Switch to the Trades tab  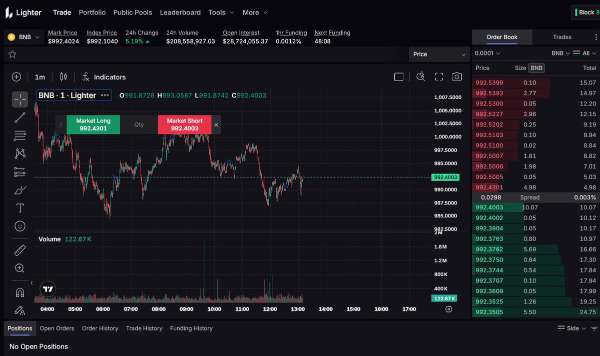pos(562,36)
